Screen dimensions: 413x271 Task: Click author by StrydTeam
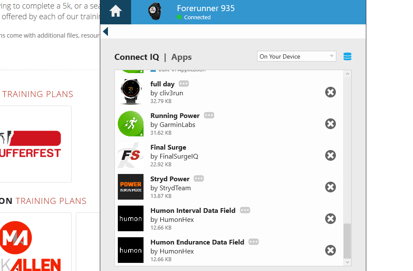coord(171,188)
